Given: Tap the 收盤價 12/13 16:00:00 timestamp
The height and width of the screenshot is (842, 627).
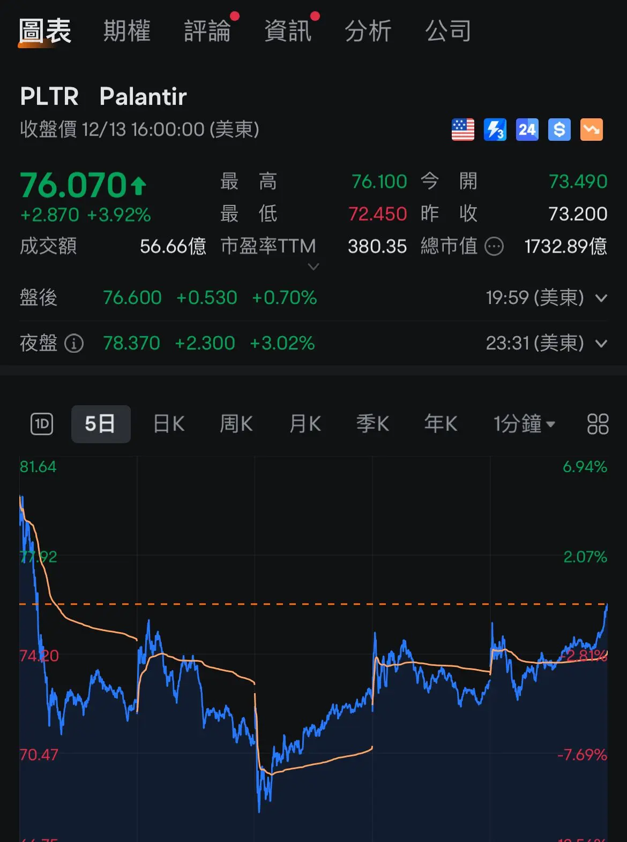Looking at the screenshot, I should pos(140,130).
